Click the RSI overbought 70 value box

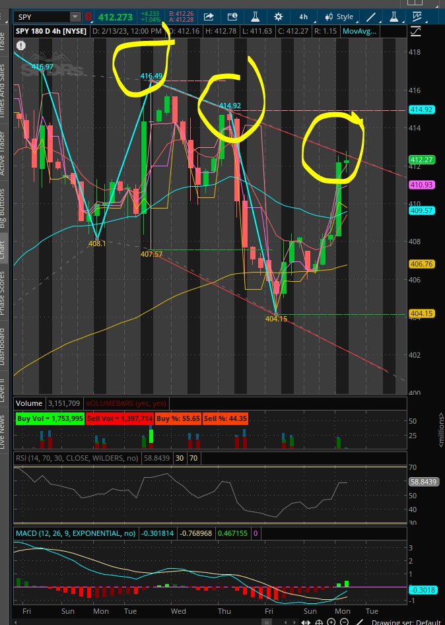[x=193, y=458]
